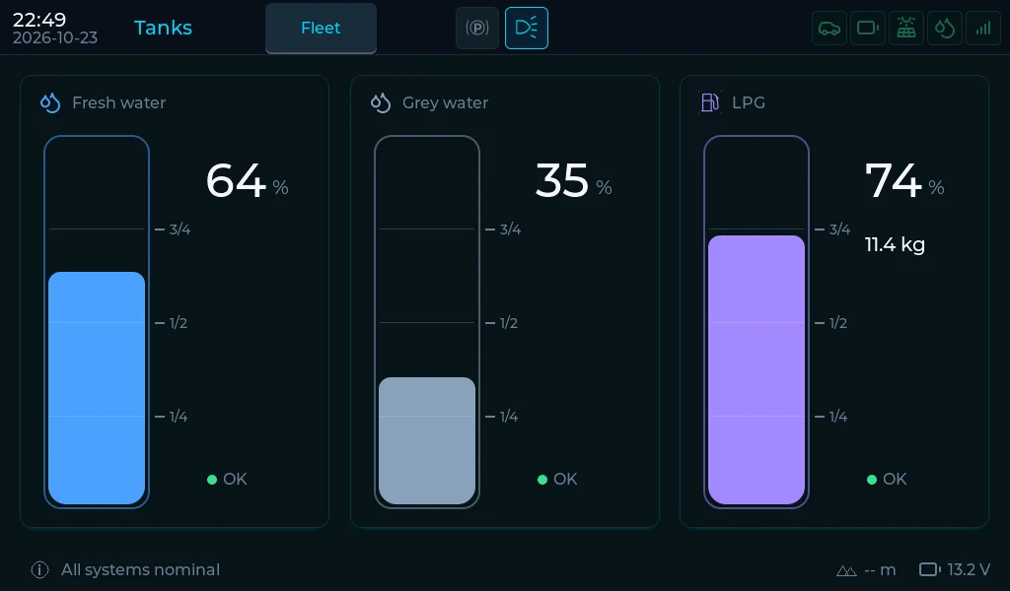Select the LPG tank level gauge
1010x591 pixels.
[757, 322]
